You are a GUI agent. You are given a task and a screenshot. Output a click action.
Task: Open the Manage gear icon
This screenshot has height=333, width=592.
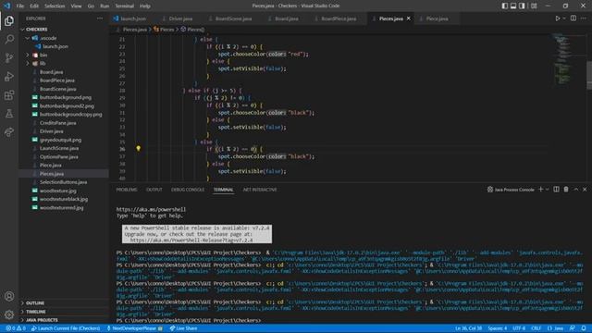9,314
